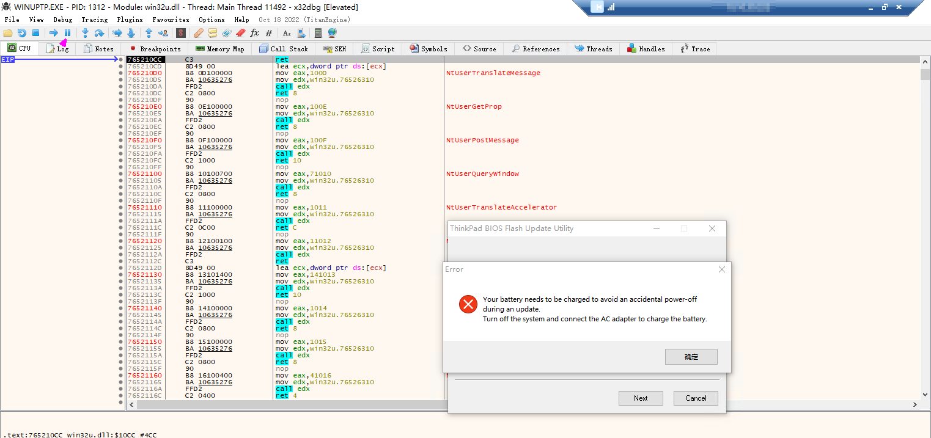Toggle breakpoint dot at address 76521110

(x=121, y=208)
